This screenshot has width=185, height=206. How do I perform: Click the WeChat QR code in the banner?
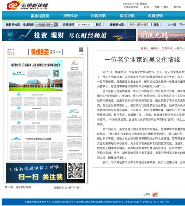[x=75, y=171]
